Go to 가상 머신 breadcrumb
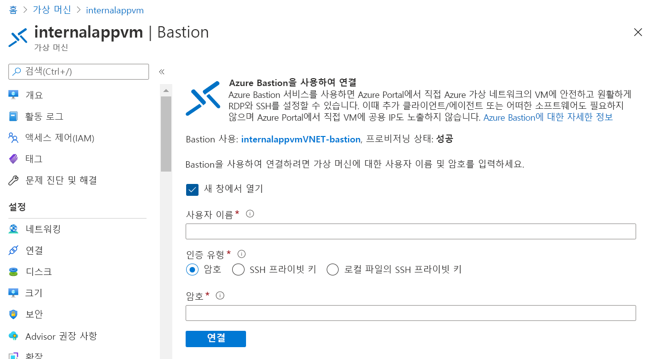This screenshot has width=647, height=359. pos(51,10)
